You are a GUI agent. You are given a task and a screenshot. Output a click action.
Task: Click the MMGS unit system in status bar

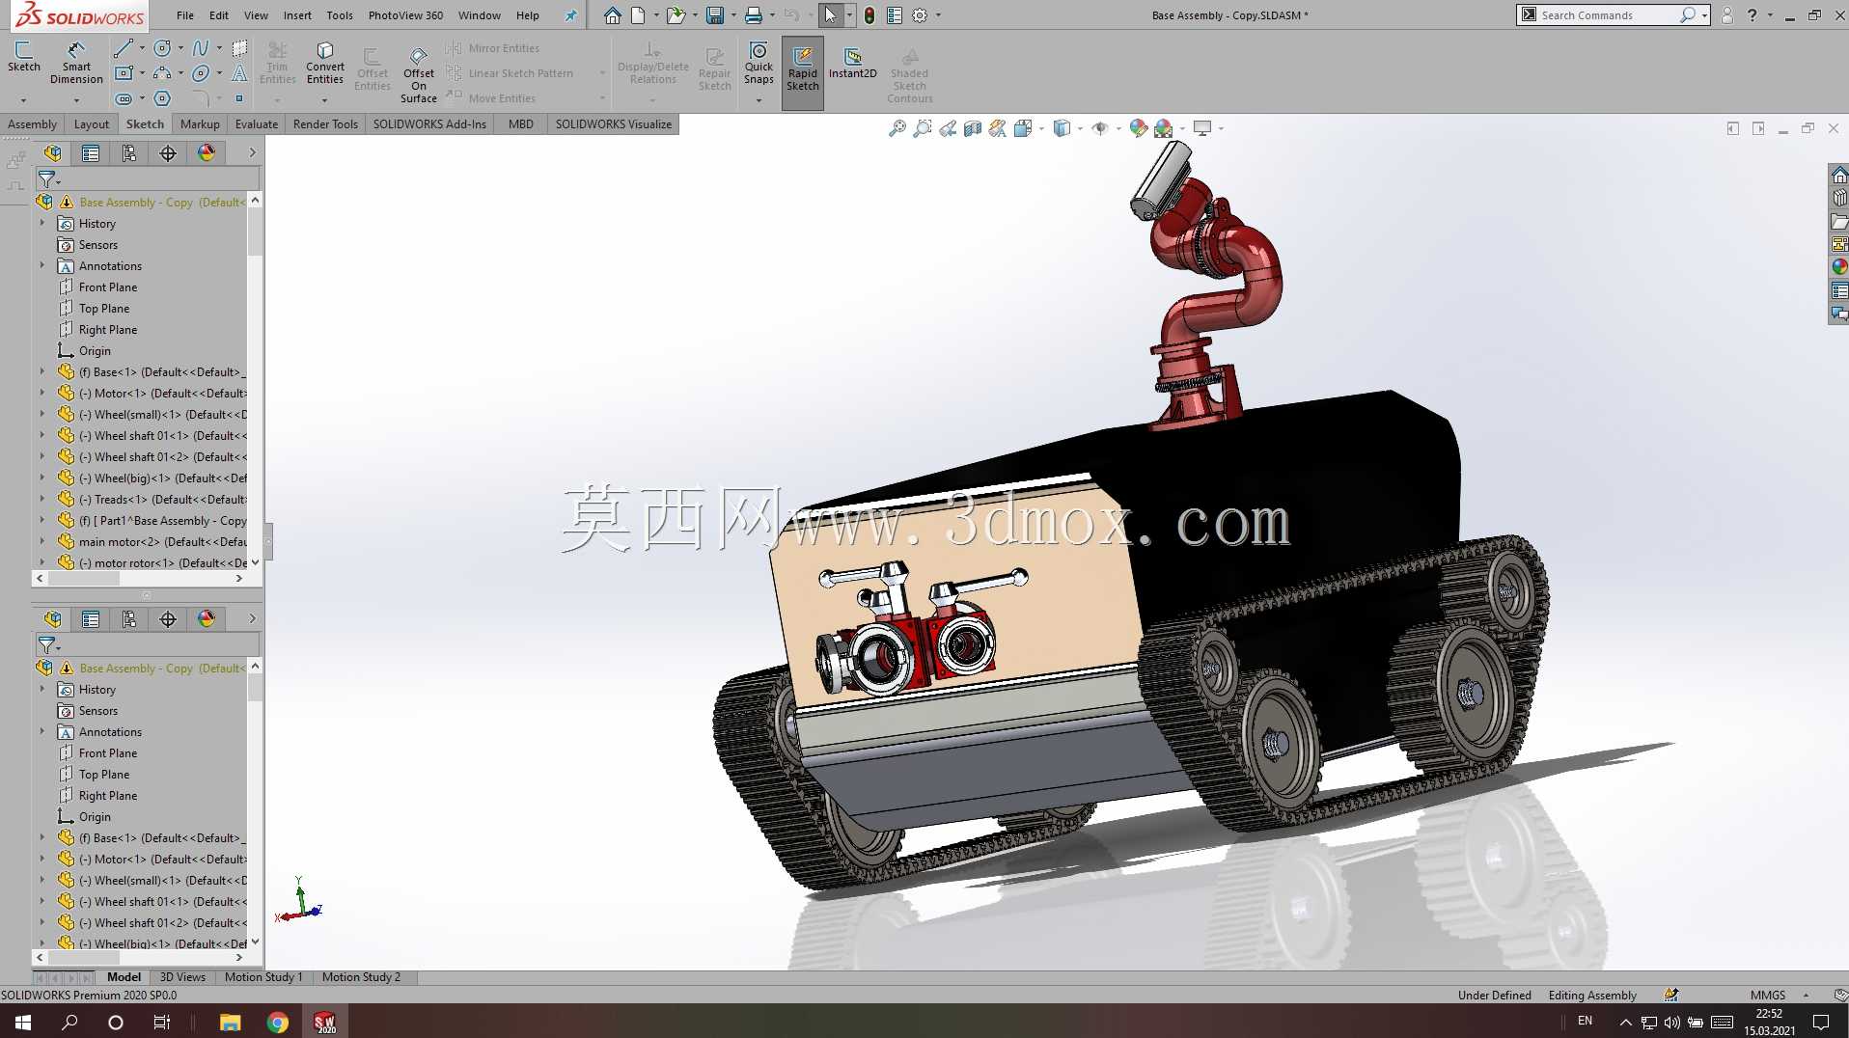pyautogui.click(x=1768, y=995)
